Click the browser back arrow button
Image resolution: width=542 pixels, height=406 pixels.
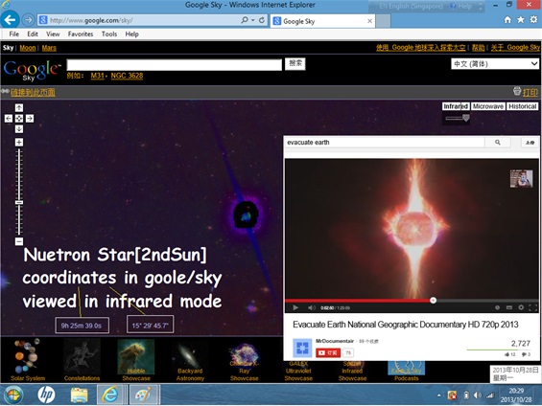click(x=10, y=20)
